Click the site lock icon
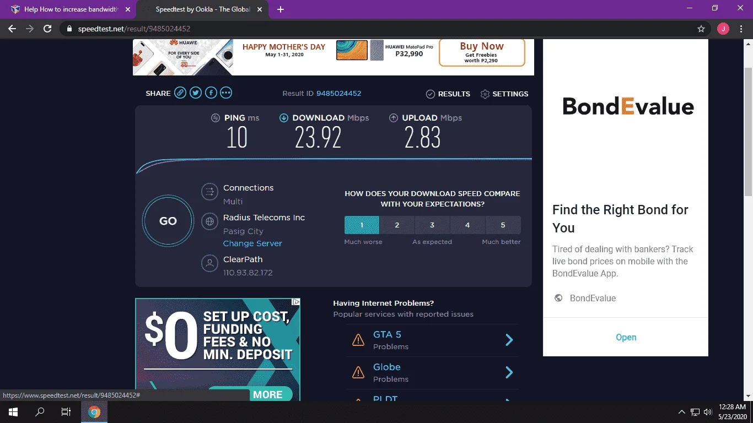Viewport: 753px width, 423px height. 69,29
